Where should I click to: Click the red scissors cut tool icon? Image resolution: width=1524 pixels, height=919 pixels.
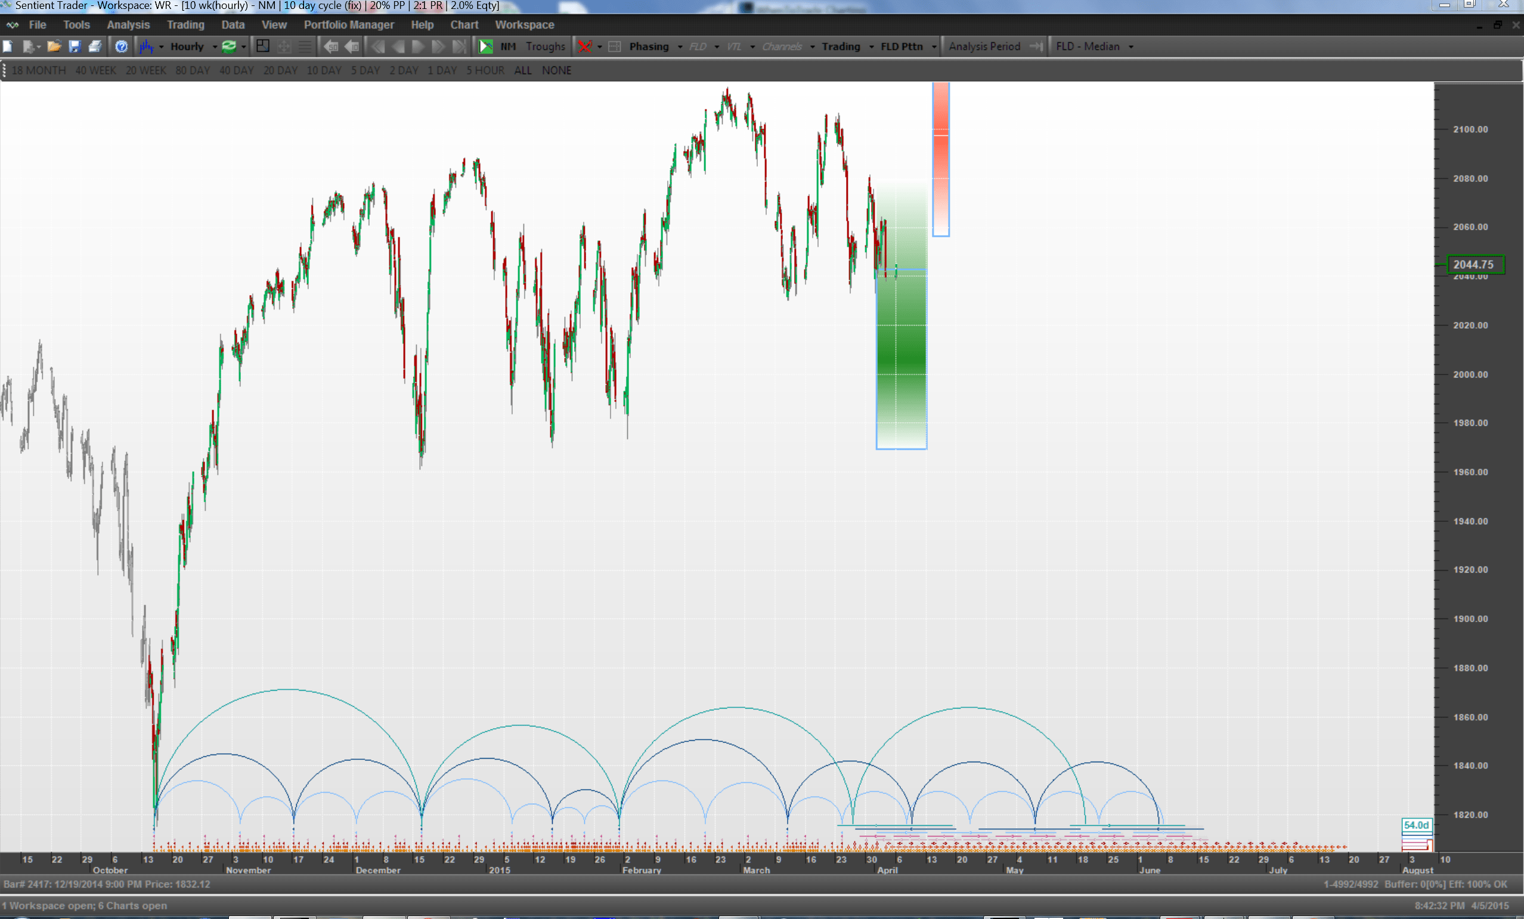pyautogui.click(x=586, y=47)
